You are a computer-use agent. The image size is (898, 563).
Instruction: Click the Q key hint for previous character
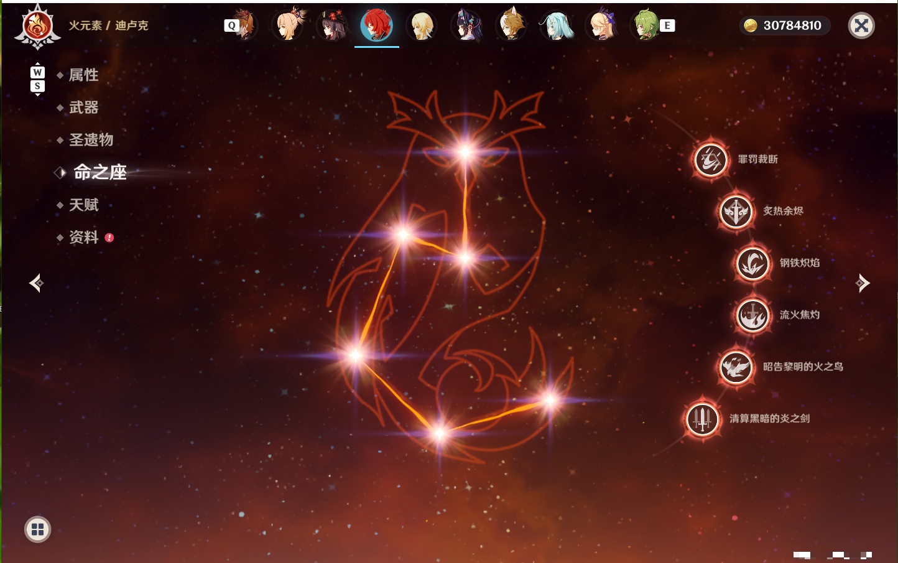pos(231,26)
